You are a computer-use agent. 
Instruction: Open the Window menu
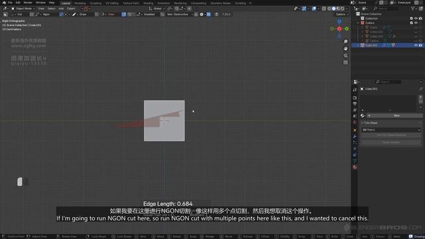(41, 3)
